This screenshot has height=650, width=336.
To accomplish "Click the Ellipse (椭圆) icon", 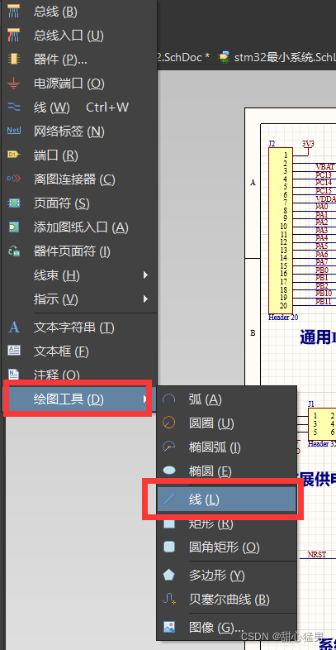I will coord(169,471).
